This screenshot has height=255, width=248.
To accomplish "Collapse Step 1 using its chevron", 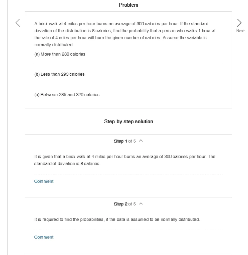I will click(141, 141).
